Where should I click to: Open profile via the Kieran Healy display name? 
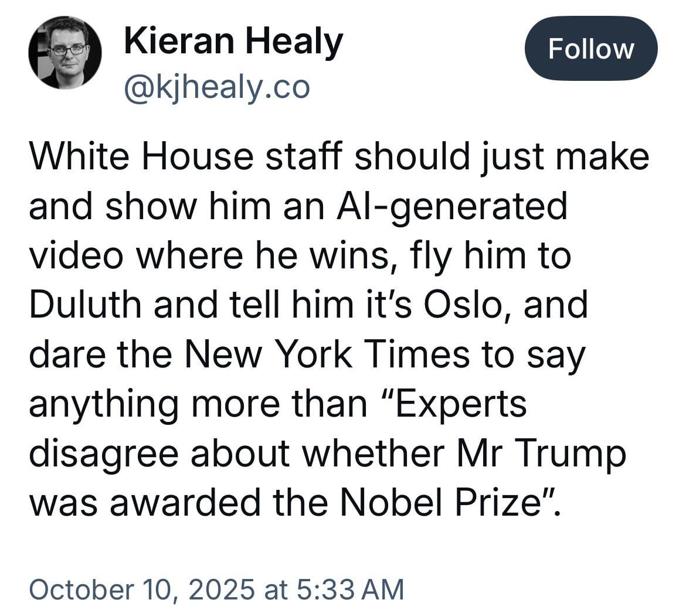(x=233, y=42)
